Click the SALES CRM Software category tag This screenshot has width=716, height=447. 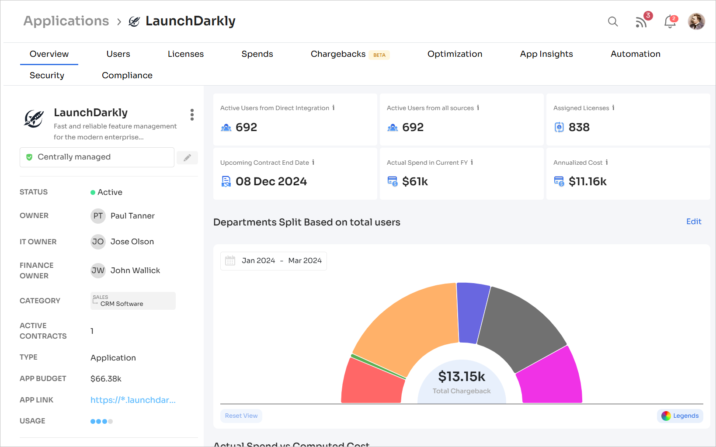(133, 301)
